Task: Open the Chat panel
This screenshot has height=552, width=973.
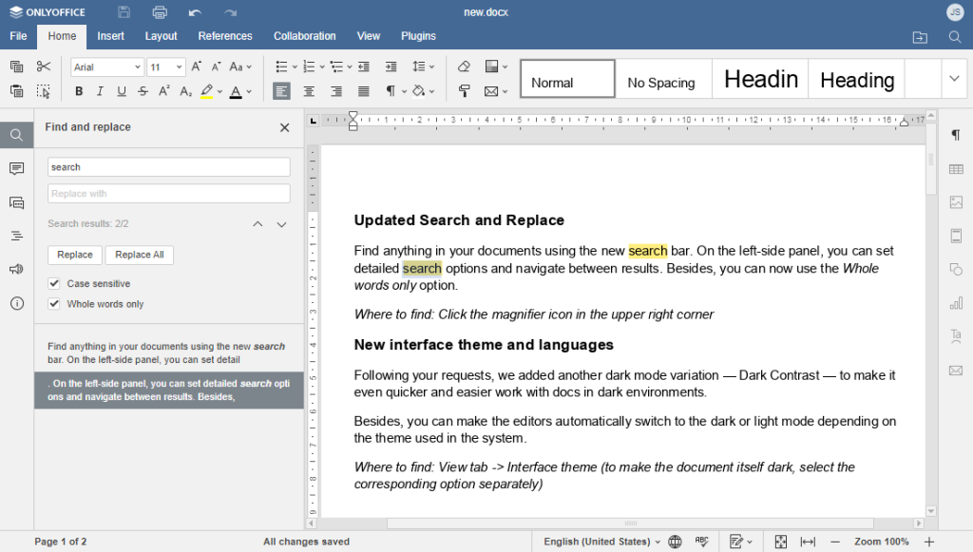Action: point(16,202)
